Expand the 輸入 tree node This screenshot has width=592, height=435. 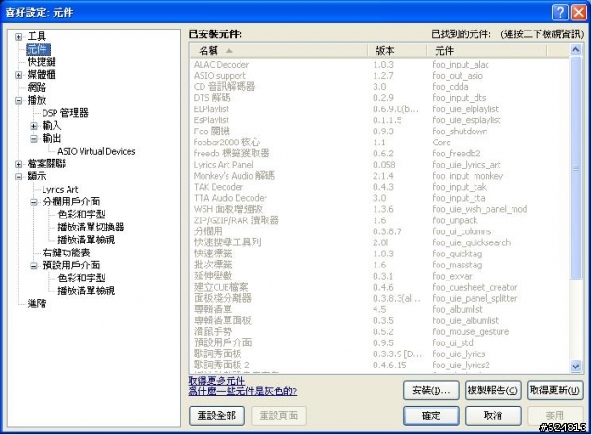point(34,126)
